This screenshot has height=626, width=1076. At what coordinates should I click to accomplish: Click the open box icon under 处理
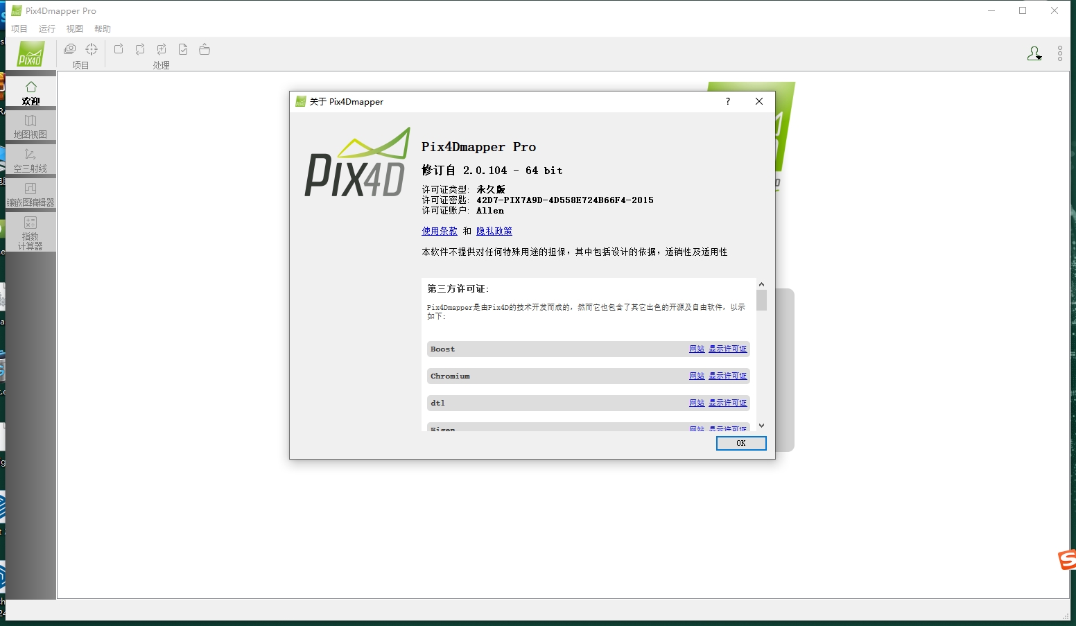point(205,49)
